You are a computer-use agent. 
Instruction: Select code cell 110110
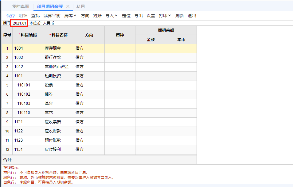[x=28, y=113]
